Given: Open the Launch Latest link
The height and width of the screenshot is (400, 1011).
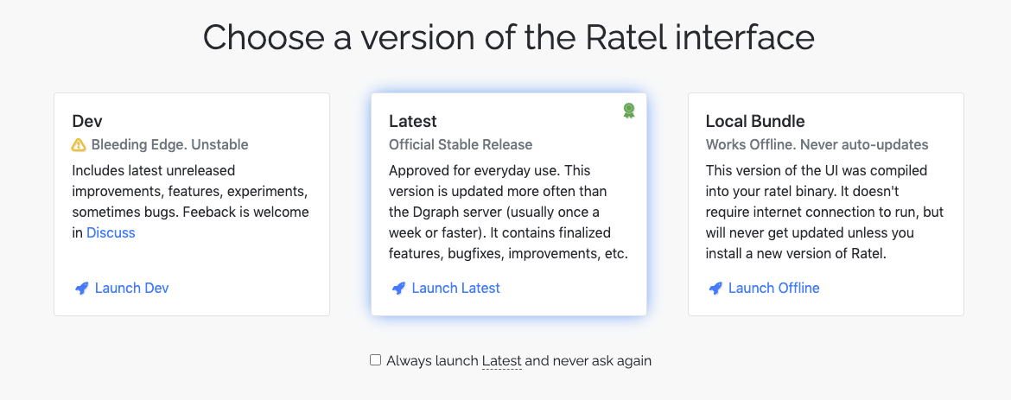Looking at the screenshot, I should coord(455,289).
